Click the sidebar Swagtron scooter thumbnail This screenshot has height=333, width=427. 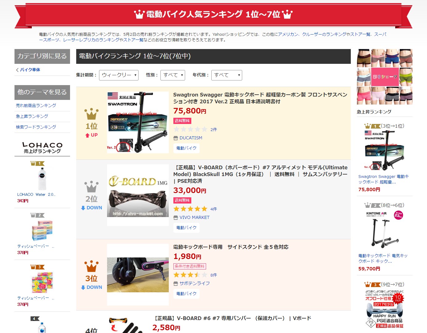point(385,151)
